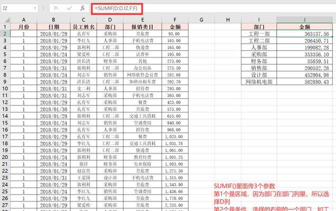This screenshot has width=336, height=211.
Task: Click the employee name 史二利
Action: point(83,89)
